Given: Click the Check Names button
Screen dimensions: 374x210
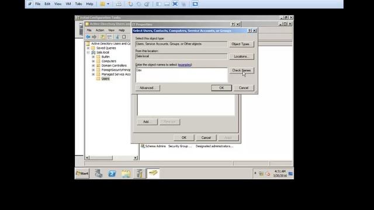Looking at the screenshot, I should point(241,70).
